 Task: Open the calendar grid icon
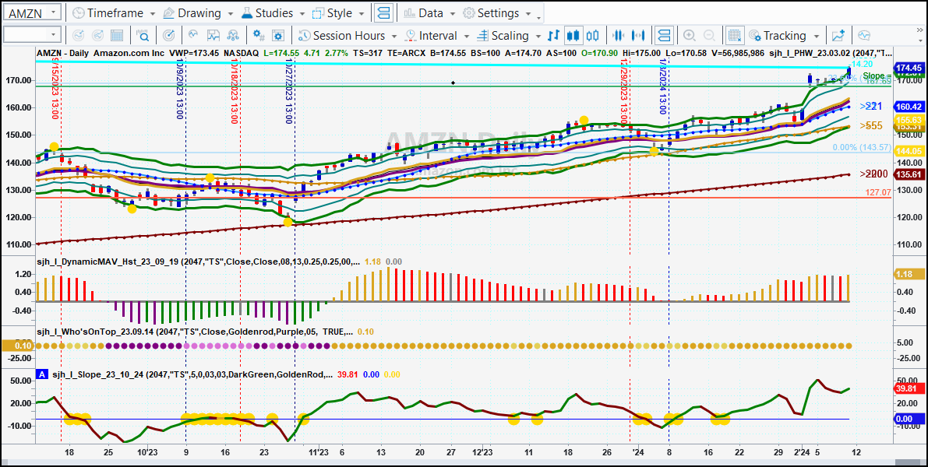117,36
